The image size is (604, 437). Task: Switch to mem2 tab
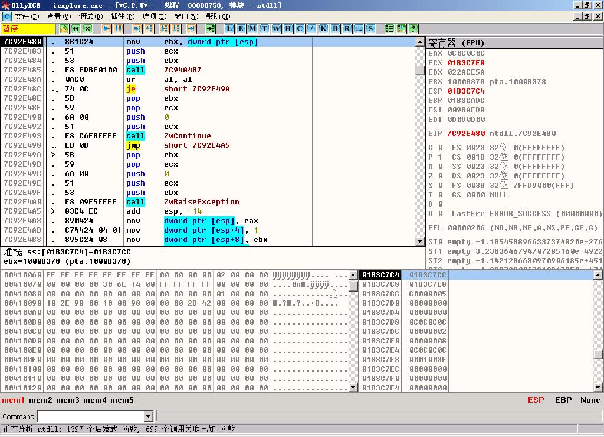(x=41, y=400)
